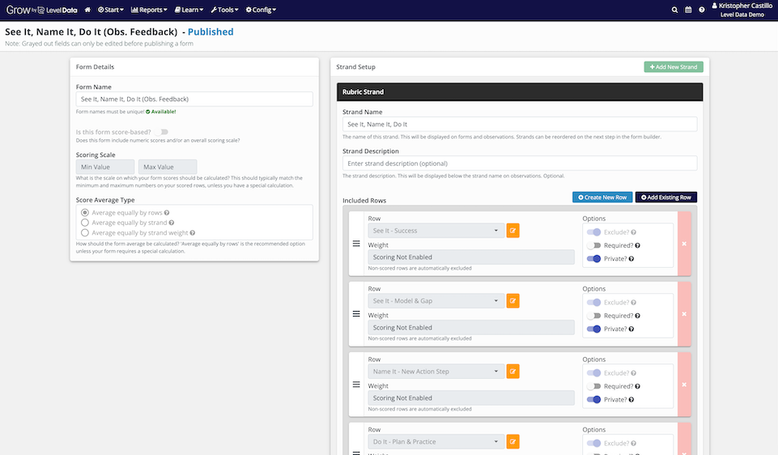Show Private help for Name It - New Action Step row

pyautogui.click(x=631, y=400)
